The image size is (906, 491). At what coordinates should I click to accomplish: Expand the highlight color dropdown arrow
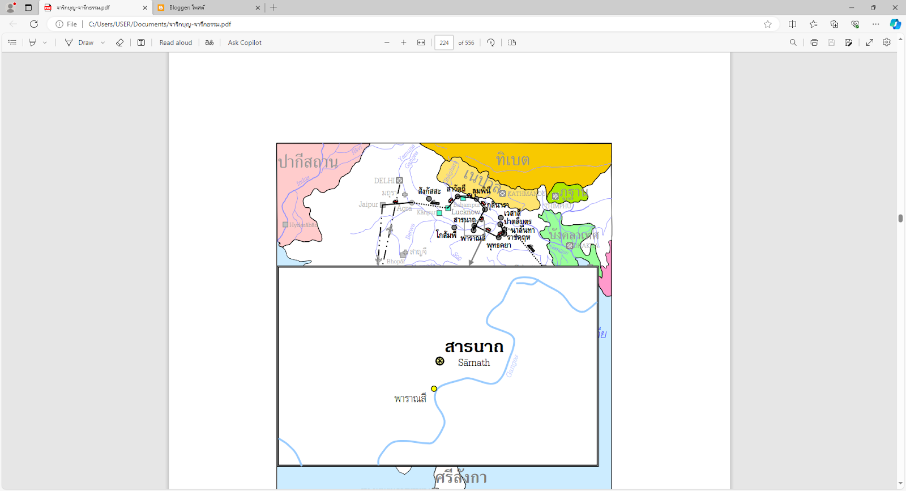[x=45, y=42]
